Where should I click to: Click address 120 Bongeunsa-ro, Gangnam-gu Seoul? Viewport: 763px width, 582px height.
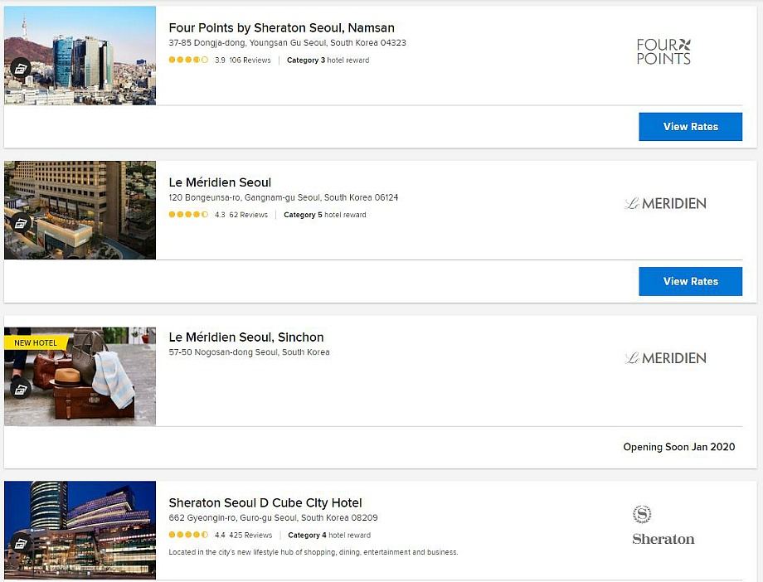(x=283, y=197)
